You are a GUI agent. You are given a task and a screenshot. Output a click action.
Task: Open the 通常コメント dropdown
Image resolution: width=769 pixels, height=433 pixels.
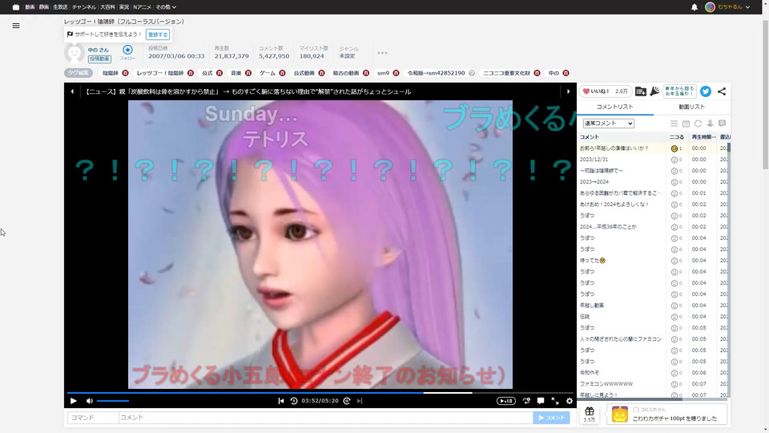(x=608, y=123)
